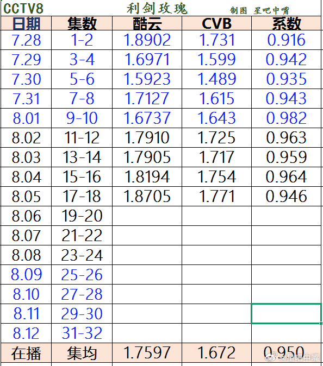The height and width of the screenshot is (366, 323).
Task: Select 酷云 value 1.8194
Action: (147, 176)
